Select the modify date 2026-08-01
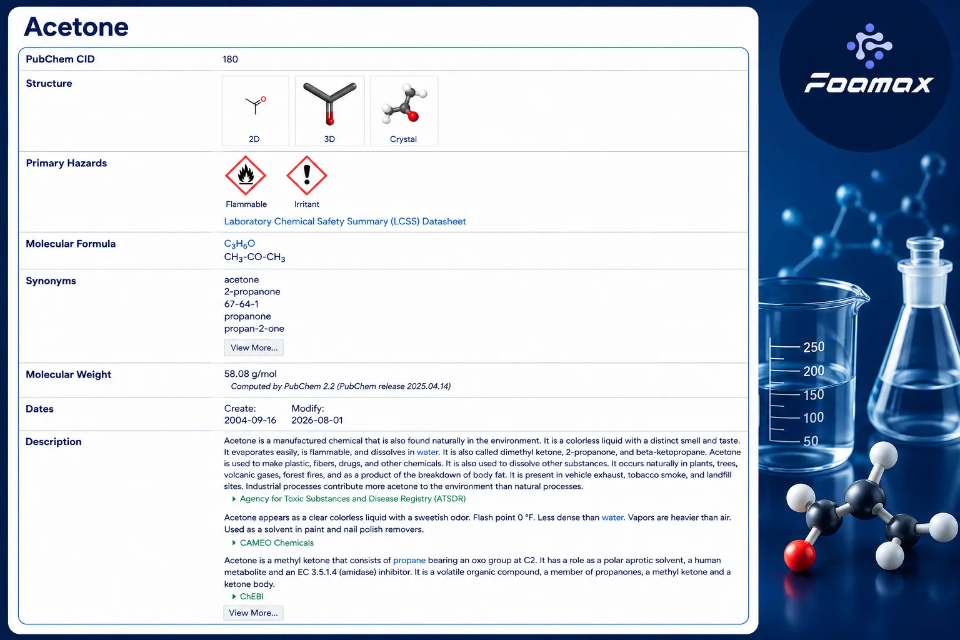This screenshot has height=640, width=960. pos(317,421)
